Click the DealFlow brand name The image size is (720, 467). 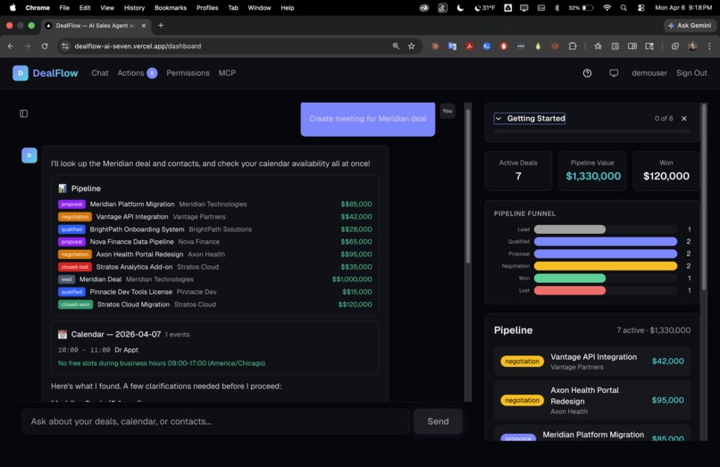coord(55,73)
